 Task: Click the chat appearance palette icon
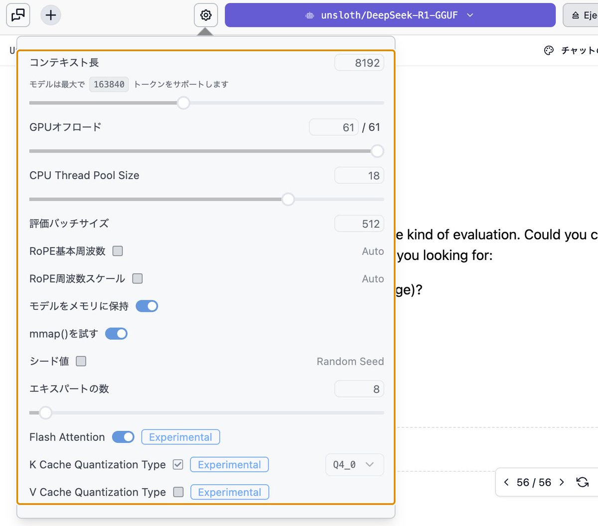click(549, 50)
